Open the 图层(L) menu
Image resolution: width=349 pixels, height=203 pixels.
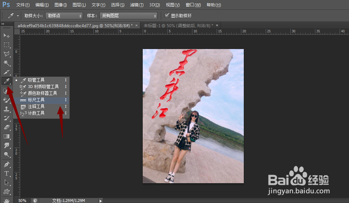pos(79,5)
